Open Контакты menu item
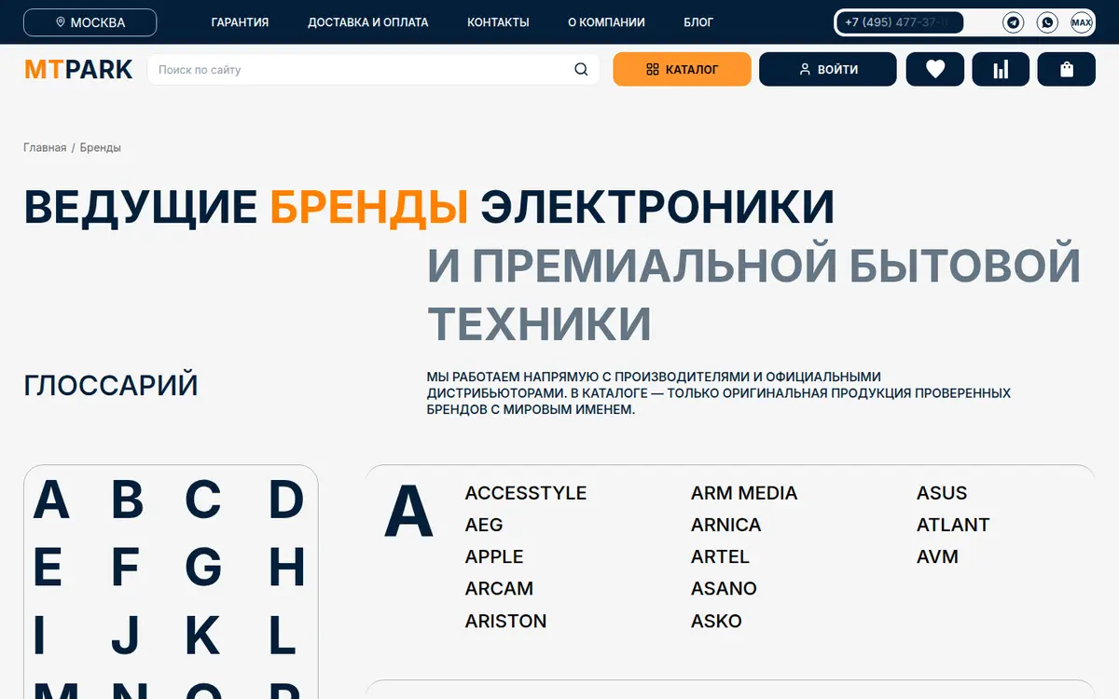Screen dimensions: 1119x699 [498, 22]
